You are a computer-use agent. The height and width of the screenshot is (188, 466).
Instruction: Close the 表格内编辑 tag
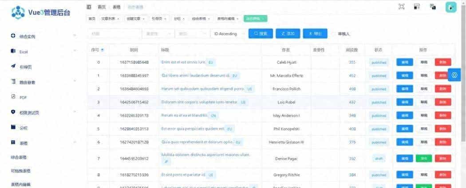tap(237, 19)
